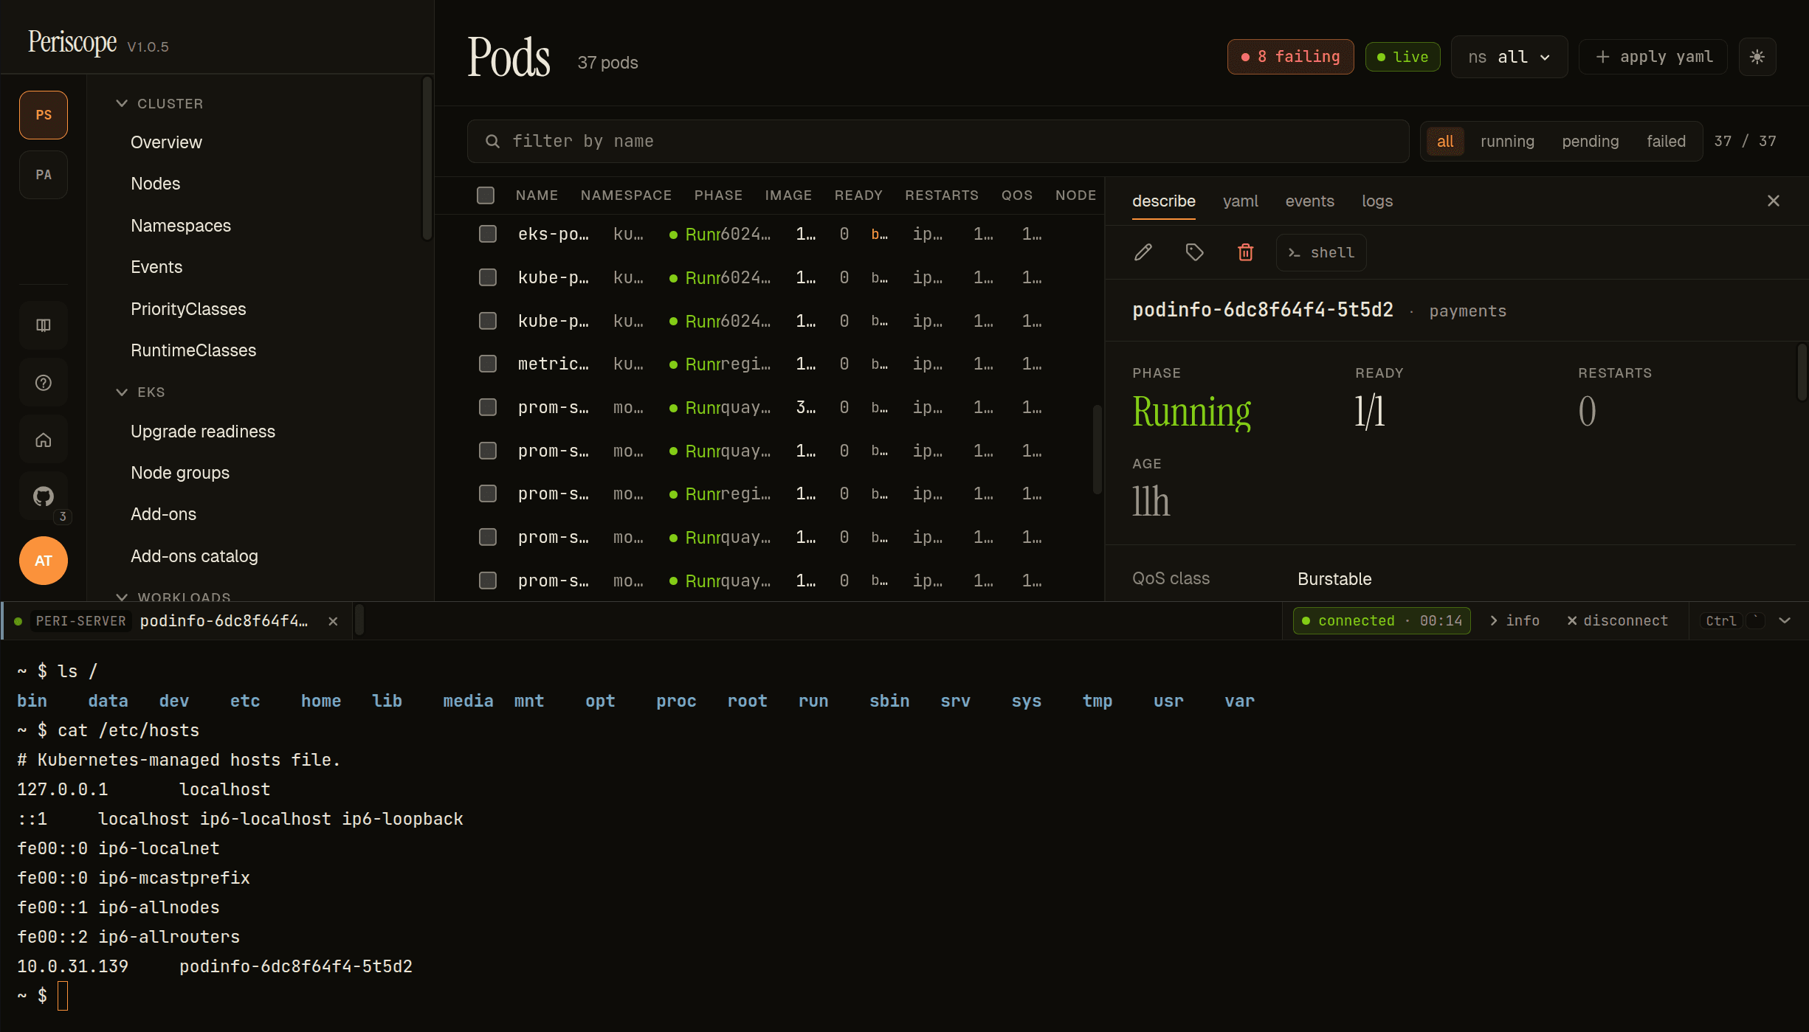
Task: Switch to the events tab
Action: 1309,201
